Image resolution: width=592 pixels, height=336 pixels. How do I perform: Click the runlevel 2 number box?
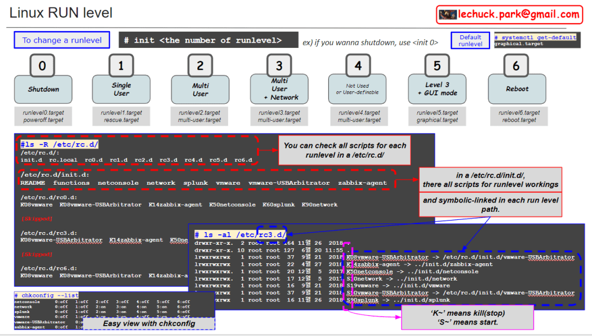point(200,66)
